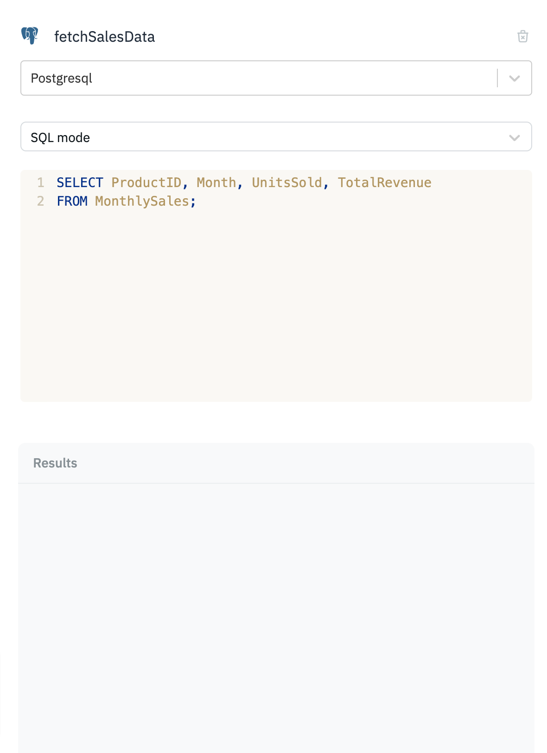
Task: Place cursor on ProductID column name
Action: [x=146, y=182]
